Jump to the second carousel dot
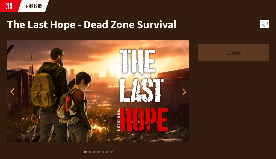Image resolution: width=276 pixels, height=159 pixels. (x=90, y=152)
